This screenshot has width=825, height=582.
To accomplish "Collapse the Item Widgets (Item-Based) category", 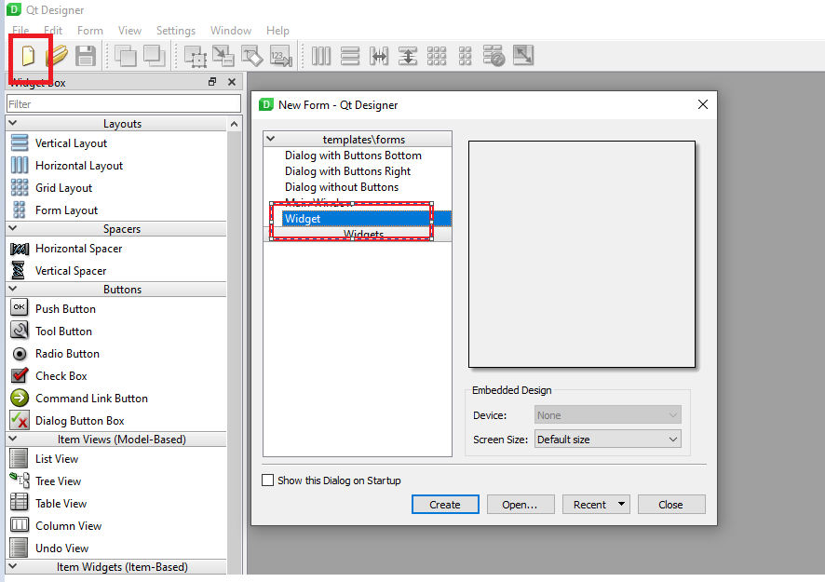I will [x=13, y=566].
